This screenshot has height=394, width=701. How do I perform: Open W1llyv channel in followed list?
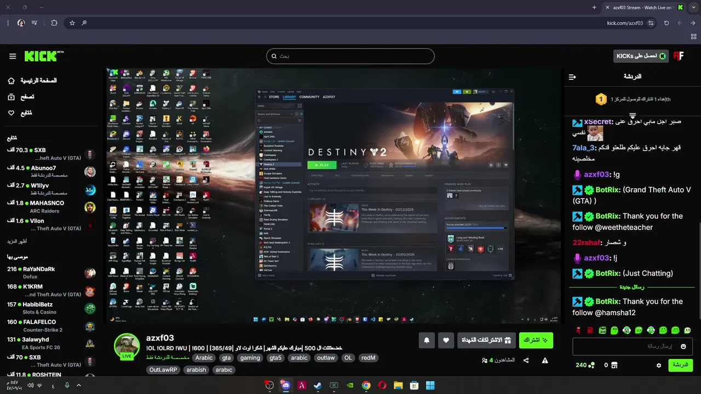[51, 189]
